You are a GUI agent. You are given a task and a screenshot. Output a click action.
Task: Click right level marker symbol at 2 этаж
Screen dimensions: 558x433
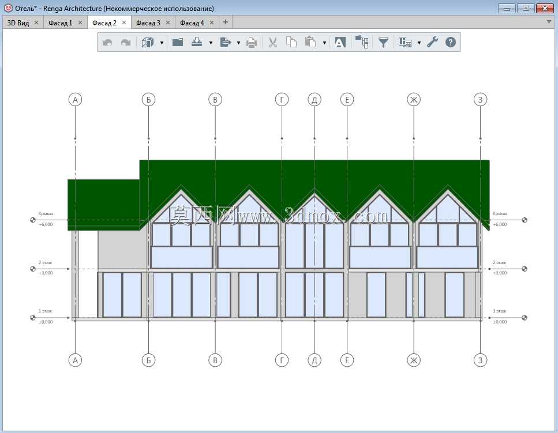(525, 269)
